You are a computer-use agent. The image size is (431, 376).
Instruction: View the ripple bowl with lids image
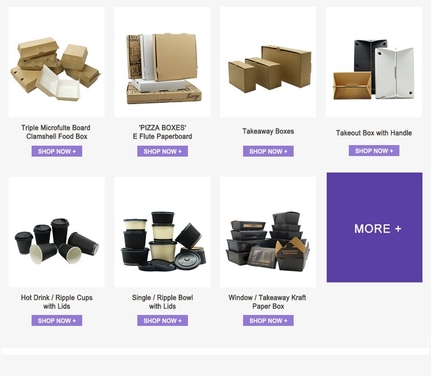pos(163,232)
